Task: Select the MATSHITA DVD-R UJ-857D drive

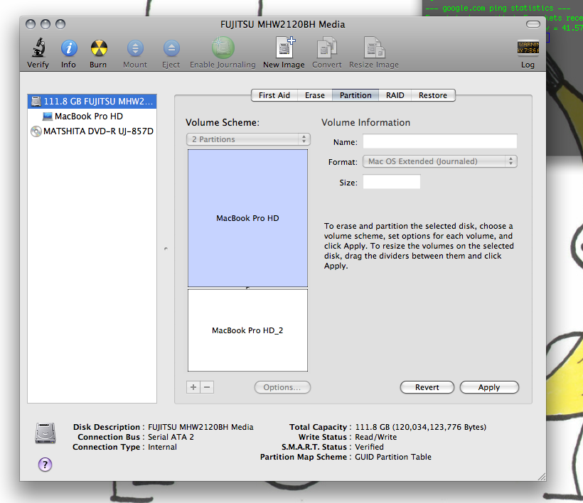Action: click(92, 131)
